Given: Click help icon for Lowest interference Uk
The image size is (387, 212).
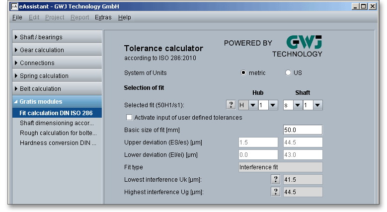Looking at the screenshot, I should (274, 179).
